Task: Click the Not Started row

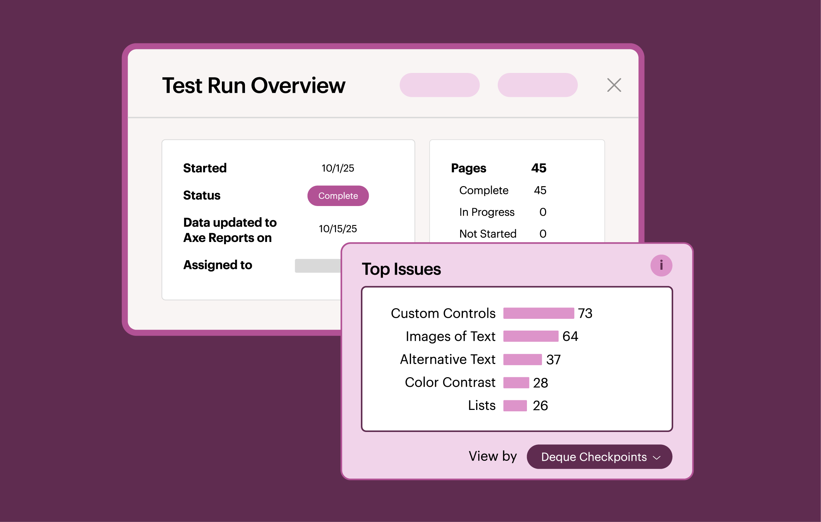Action: pos(488,234)
